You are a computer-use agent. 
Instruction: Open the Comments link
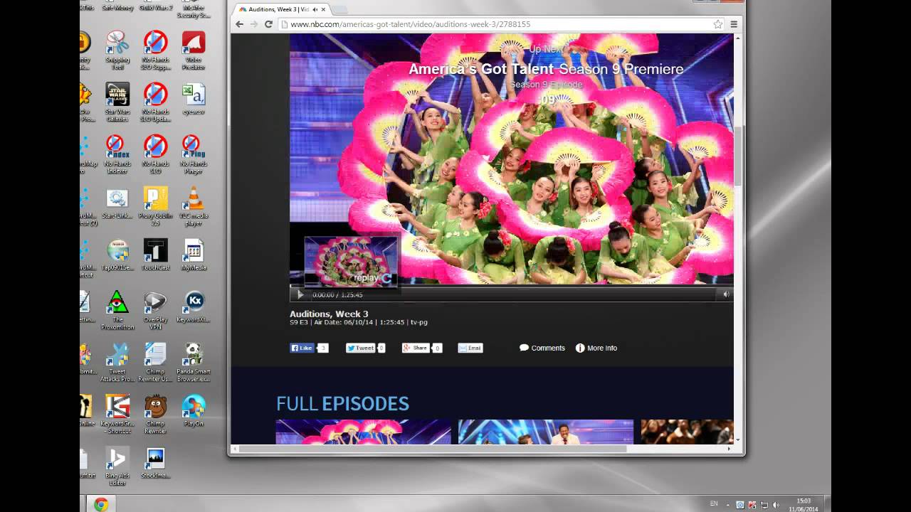point(542,348)
